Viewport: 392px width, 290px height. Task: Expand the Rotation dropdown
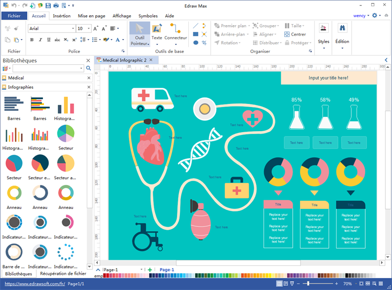(x=239, y=43)
